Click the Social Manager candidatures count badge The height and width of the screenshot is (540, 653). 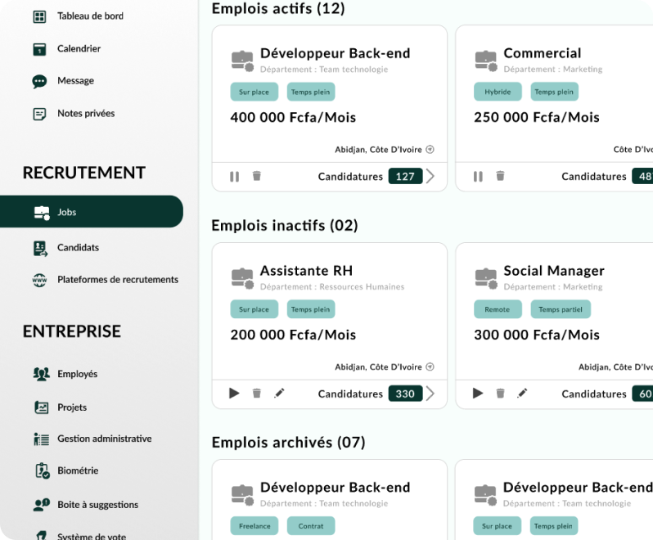pyautogui.click(x=642, y=394)
